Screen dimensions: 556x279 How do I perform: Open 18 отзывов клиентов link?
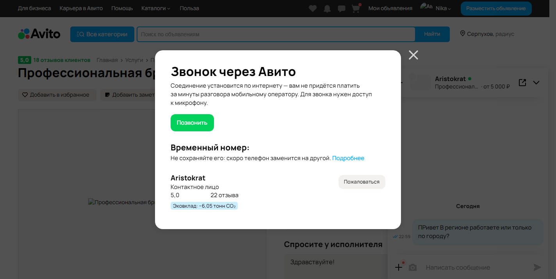click(62, 60)
